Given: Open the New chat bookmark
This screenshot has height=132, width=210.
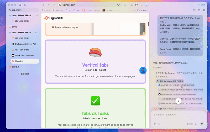Looking at the screenshot, I should tap(58, 10).
